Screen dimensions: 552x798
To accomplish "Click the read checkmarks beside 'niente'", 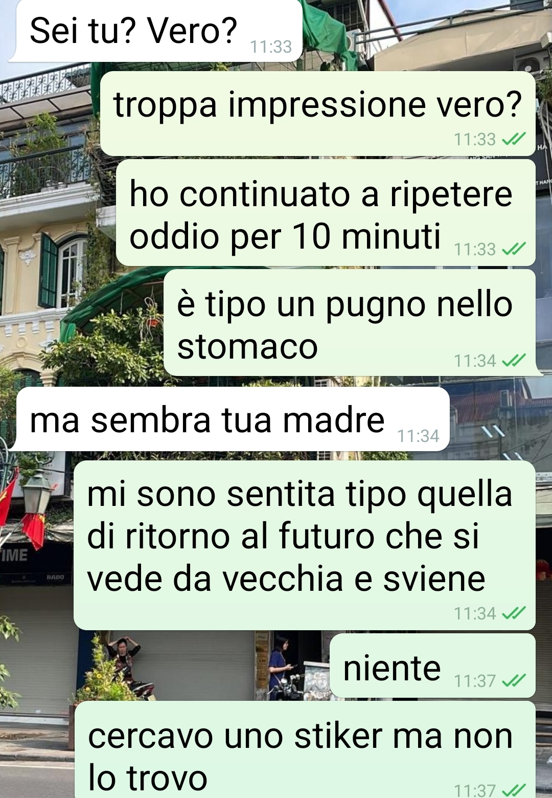I will (514, 681).
